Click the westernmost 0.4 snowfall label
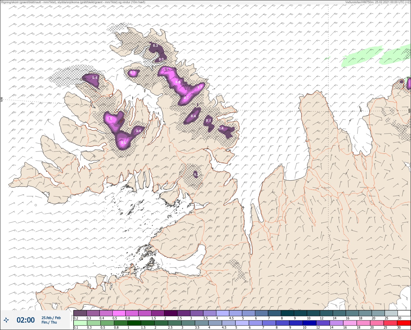 [95, 78]
